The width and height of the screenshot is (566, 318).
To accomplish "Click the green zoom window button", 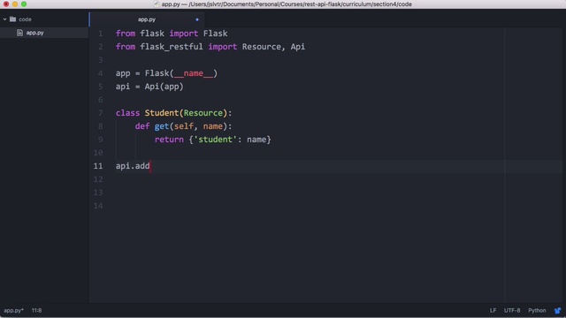I will [24, 4].
